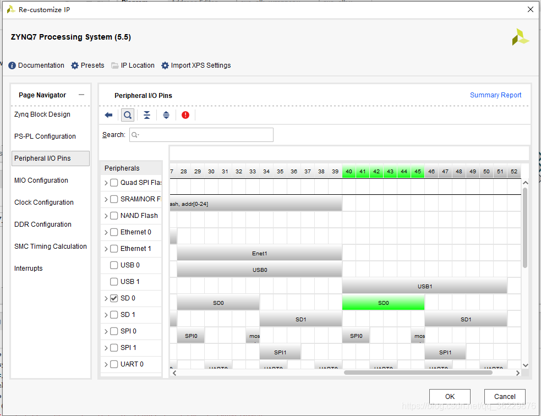Enable the SRAM/NOR Flash checkbox
541x416 pixels.
[114, 199]
